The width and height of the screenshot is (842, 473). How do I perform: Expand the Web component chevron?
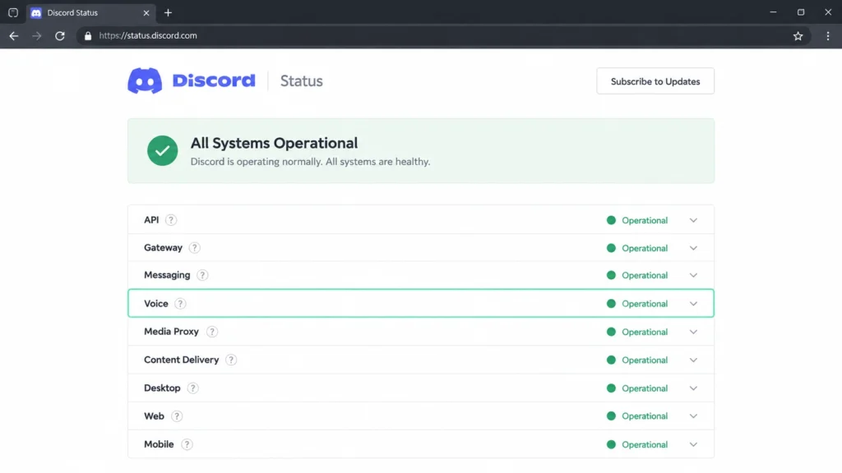coord(693,416)
